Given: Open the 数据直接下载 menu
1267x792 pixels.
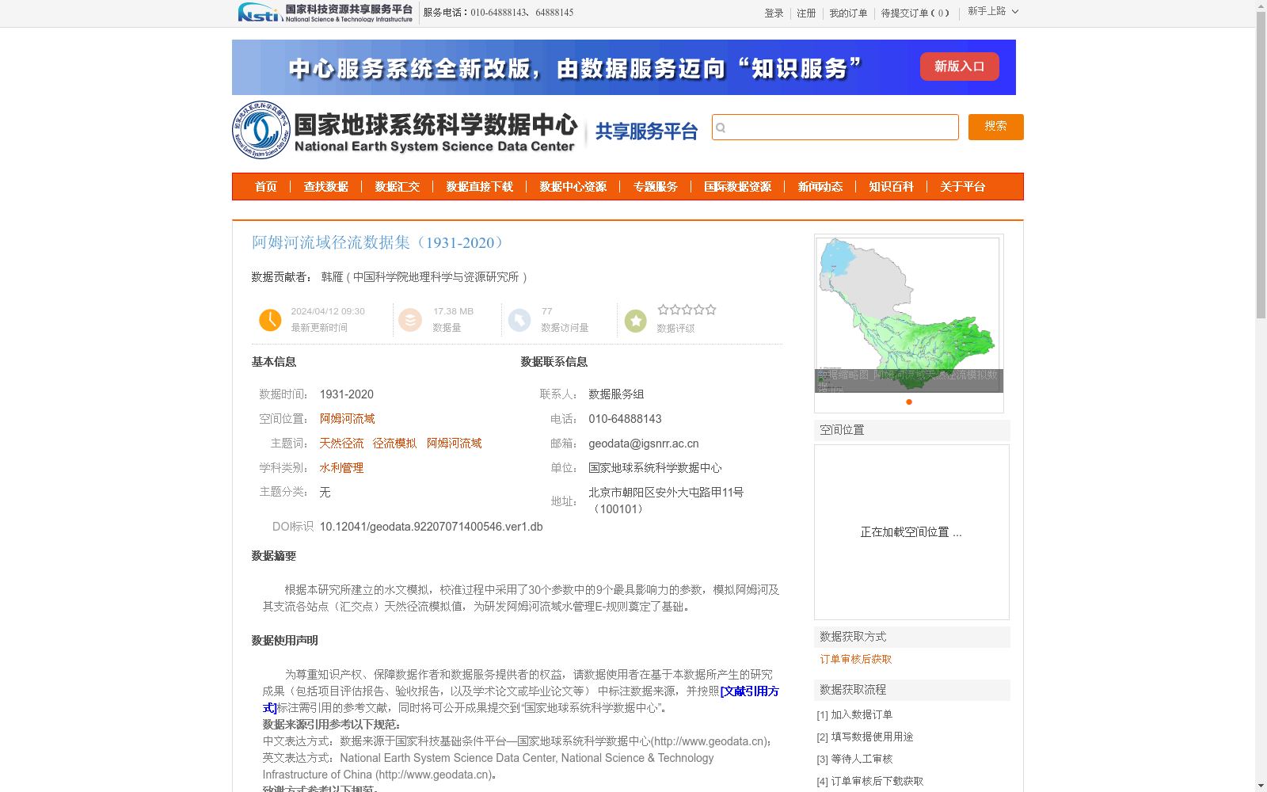Looking at the screenshot, I should click(480, 187).
